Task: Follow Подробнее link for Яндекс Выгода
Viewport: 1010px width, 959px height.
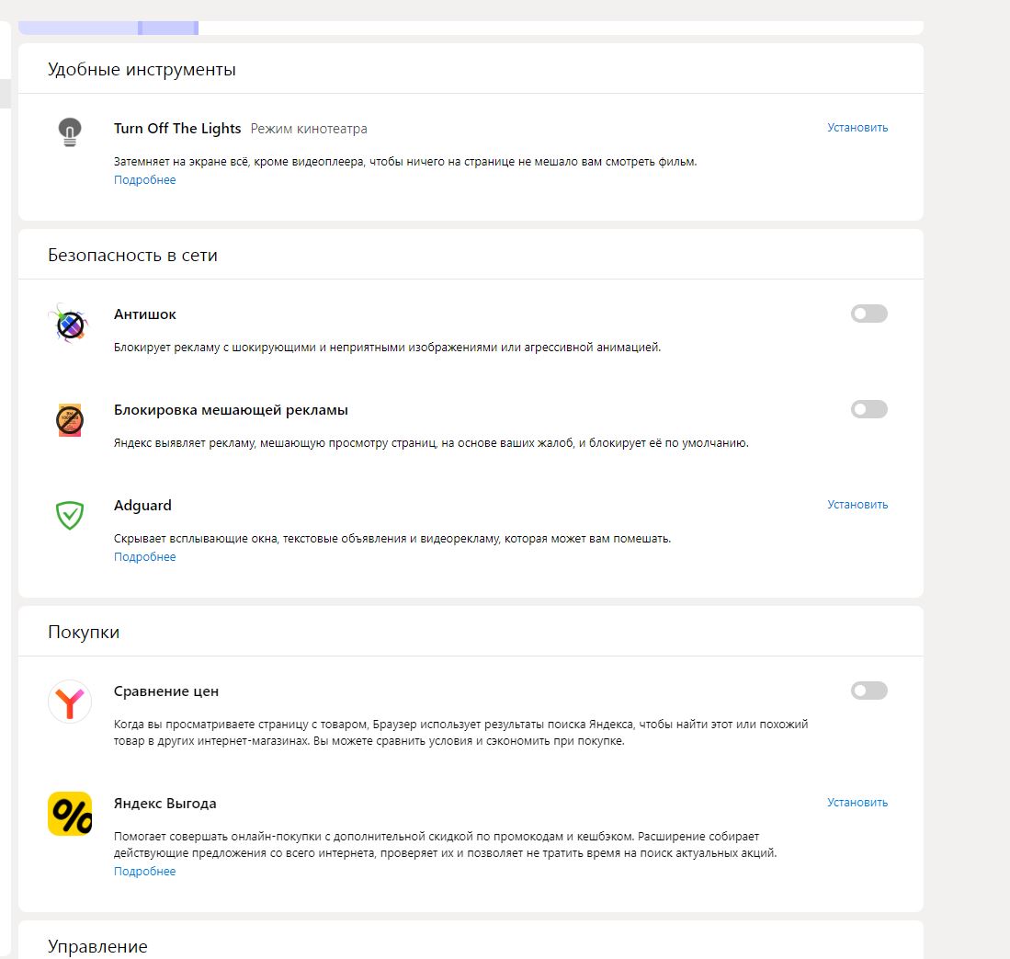Action: click(144, 872)
